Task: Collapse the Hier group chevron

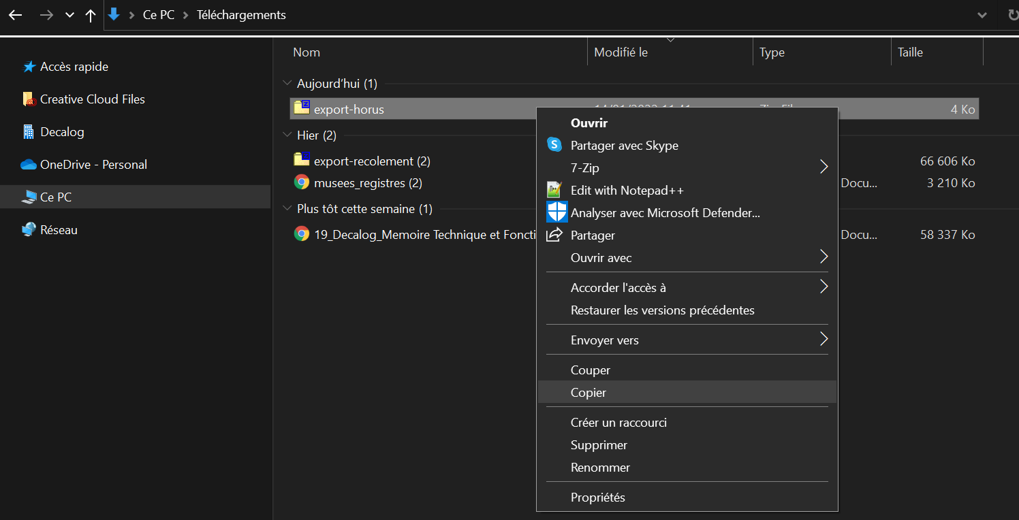Action: pyautogui.click(x=286, y=135)
